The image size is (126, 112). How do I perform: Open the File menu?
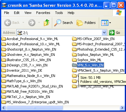tap(6, 13)
